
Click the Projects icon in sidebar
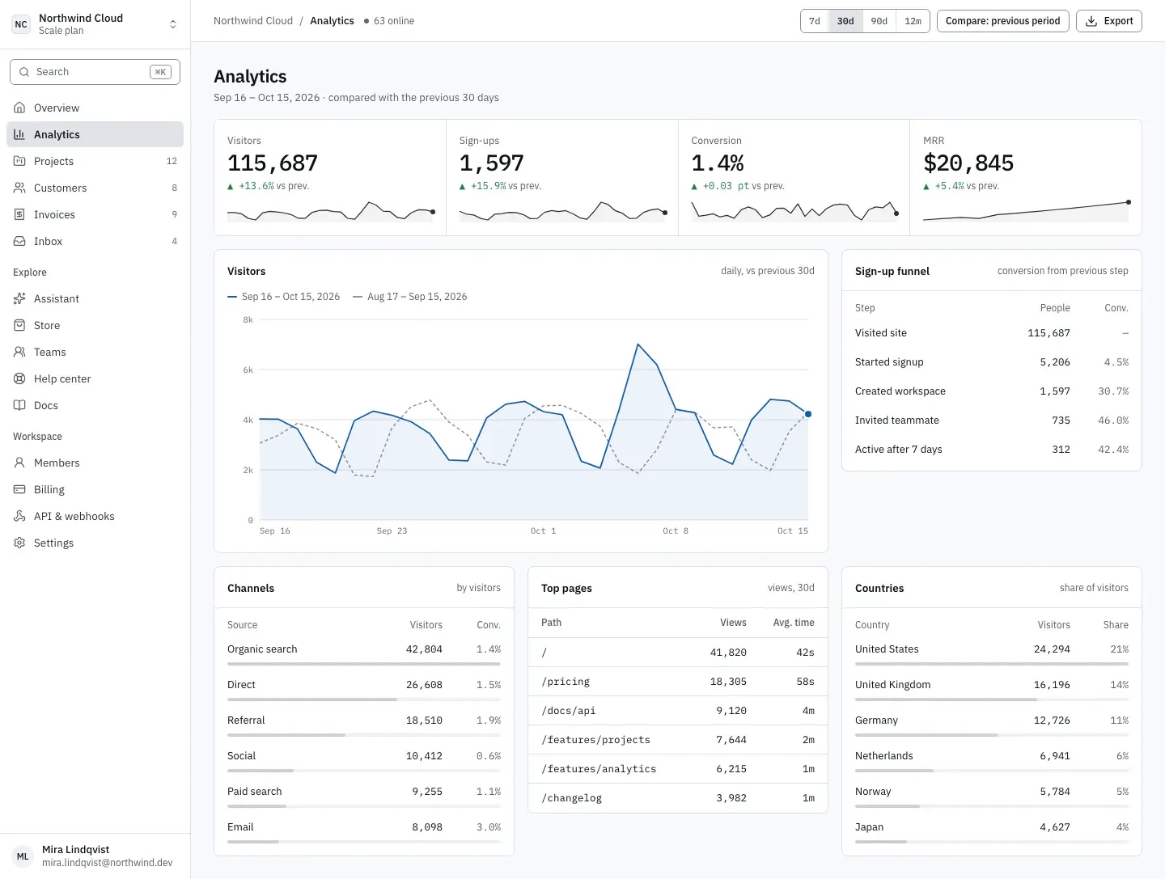(x=19, y=161)
